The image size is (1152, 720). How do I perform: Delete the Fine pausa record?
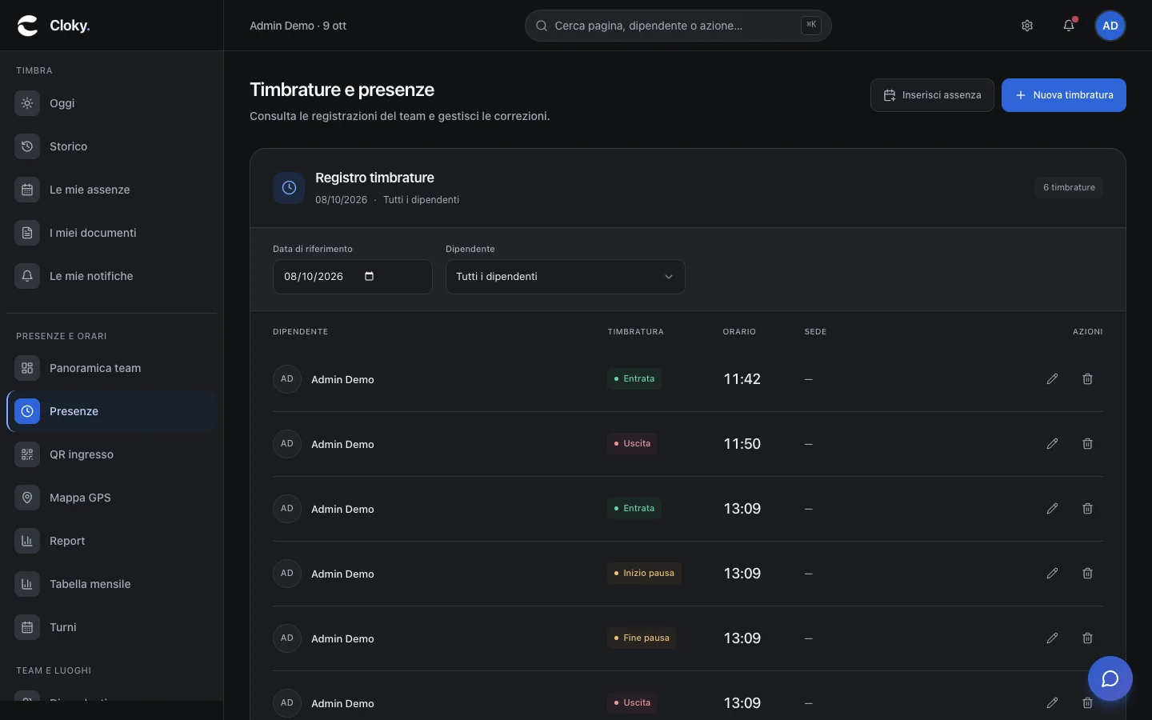pos(1087,638)
